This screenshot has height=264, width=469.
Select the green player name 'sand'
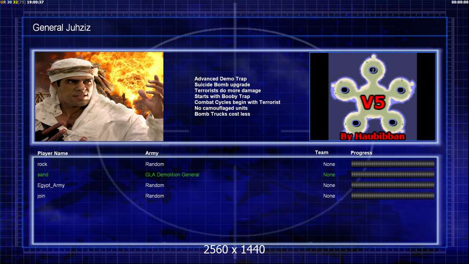point(43,175)
